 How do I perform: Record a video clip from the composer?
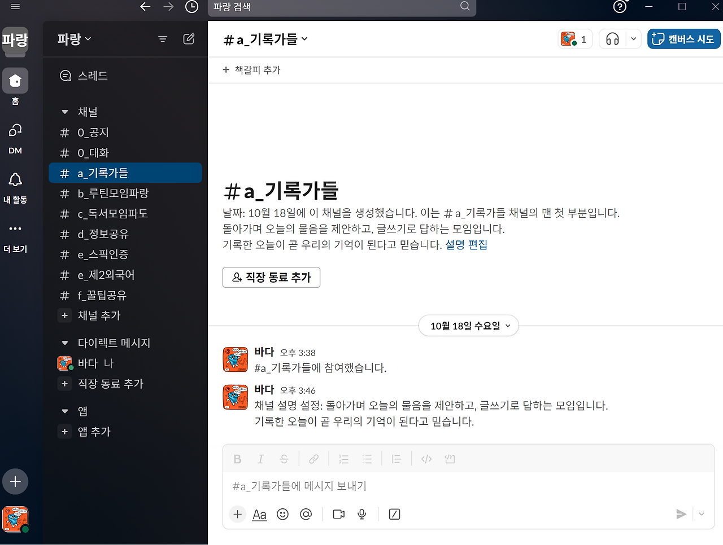coord(338,514)
